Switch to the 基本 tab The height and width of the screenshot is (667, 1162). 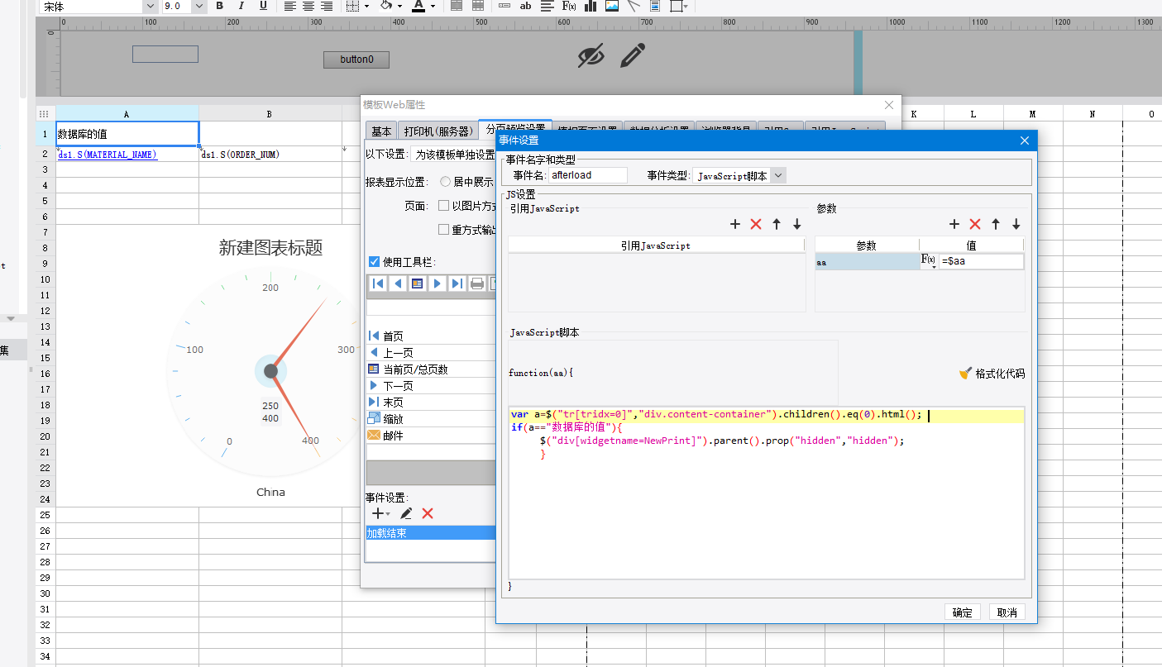(x=381, y=131)
